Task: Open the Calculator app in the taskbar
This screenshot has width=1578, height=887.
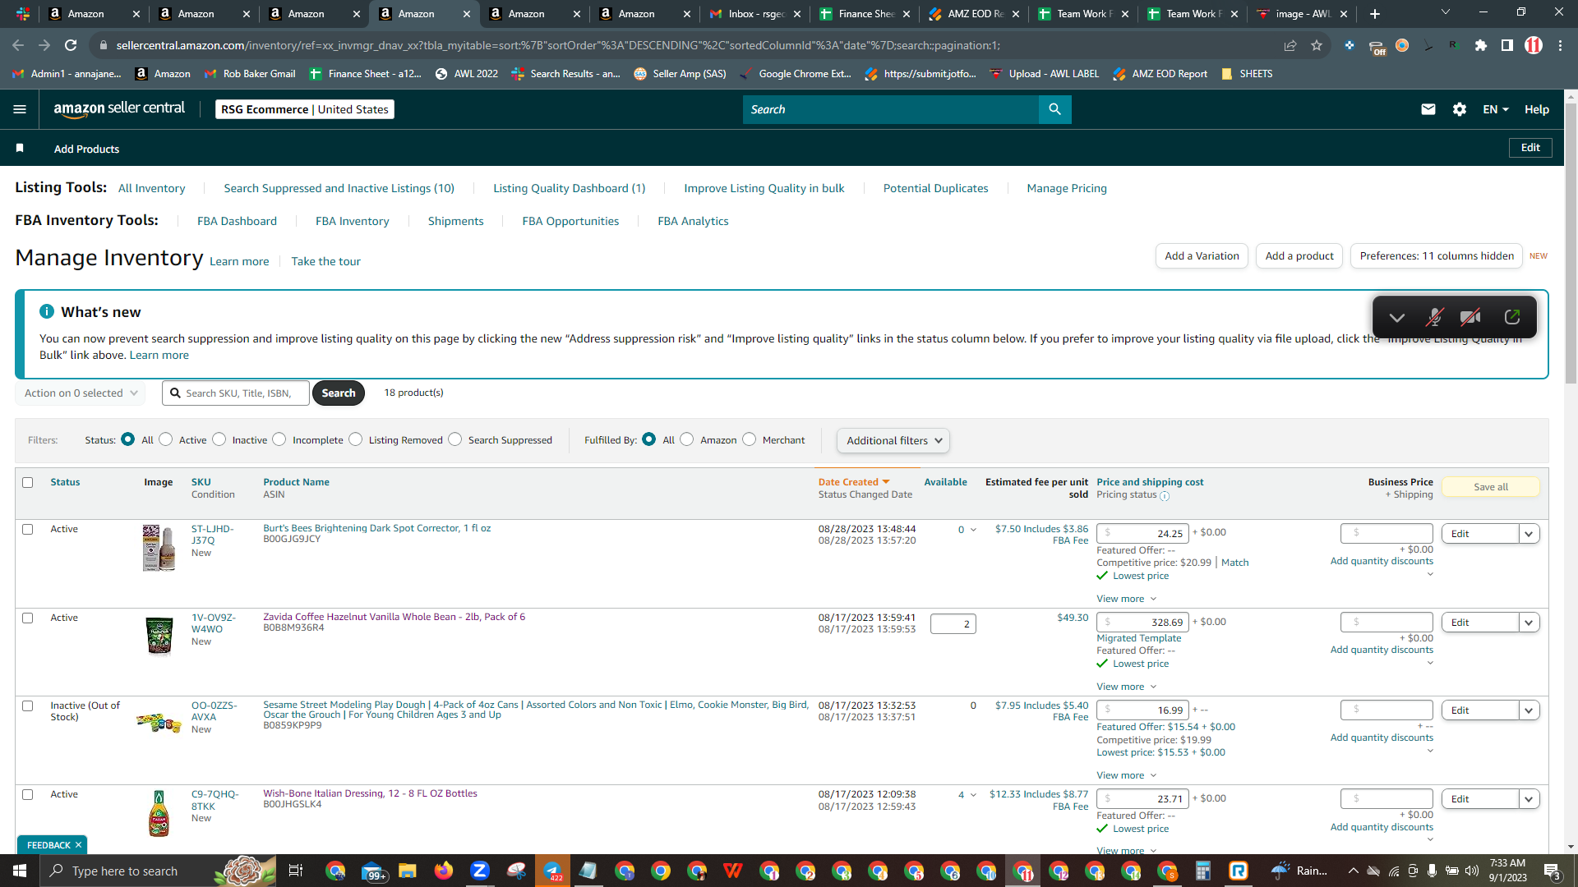Action: (x=1203, y=871)
